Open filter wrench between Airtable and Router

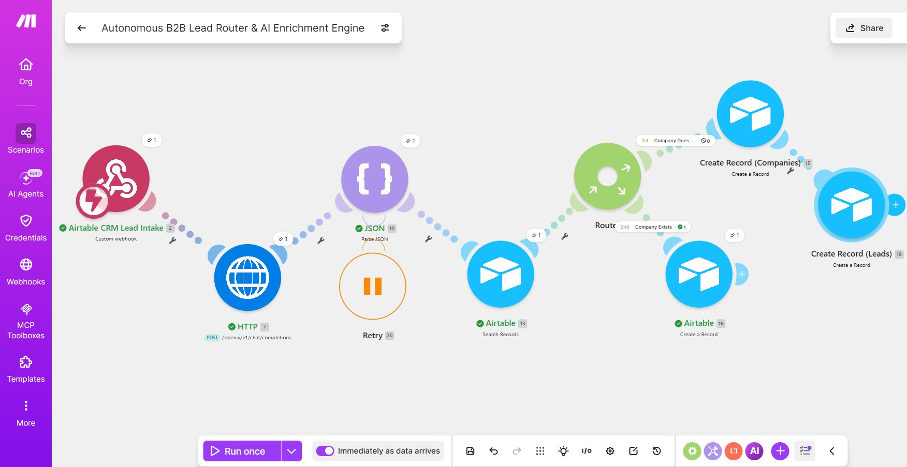click(x=565, y=236)
